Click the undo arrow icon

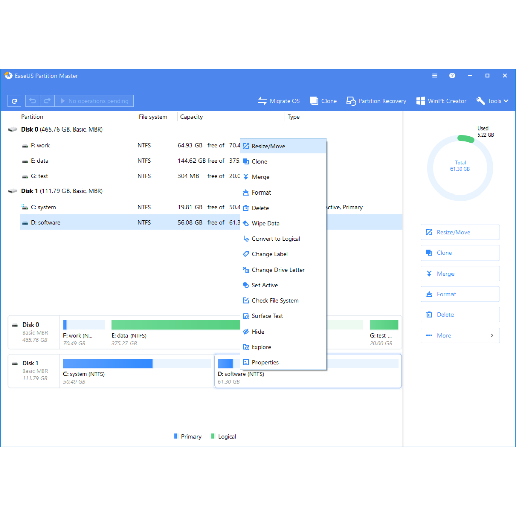pos(33,101)
